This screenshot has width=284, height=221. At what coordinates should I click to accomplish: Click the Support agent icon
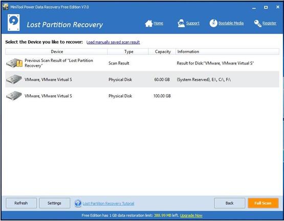tap(181, 24)
